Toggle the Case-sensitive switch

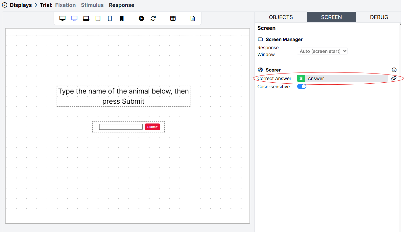pyautogui.click(x=302, y=87)
